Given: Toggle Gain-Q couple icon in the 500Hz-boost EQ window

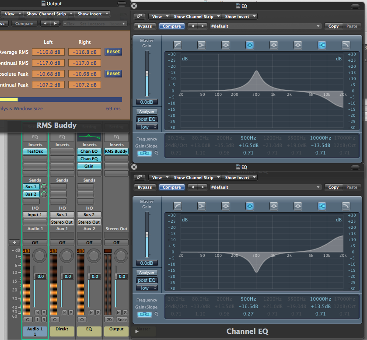Looking at the screenshot, I should click(144, 153).
